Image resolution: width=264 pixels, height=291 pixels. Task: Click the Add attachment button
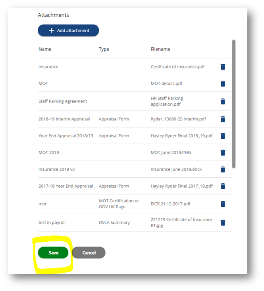click(68, 31)
